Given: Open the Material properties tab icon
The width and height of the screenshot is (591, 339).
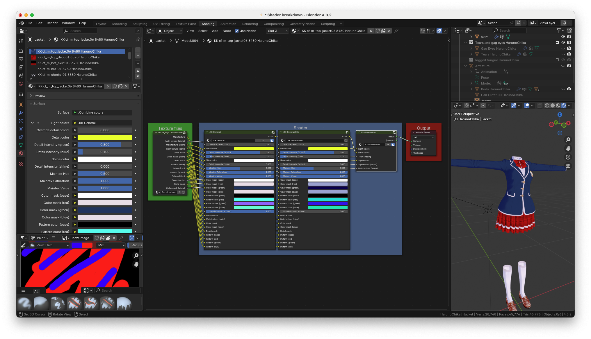Looking at the screenshot, I should point(21,153).
